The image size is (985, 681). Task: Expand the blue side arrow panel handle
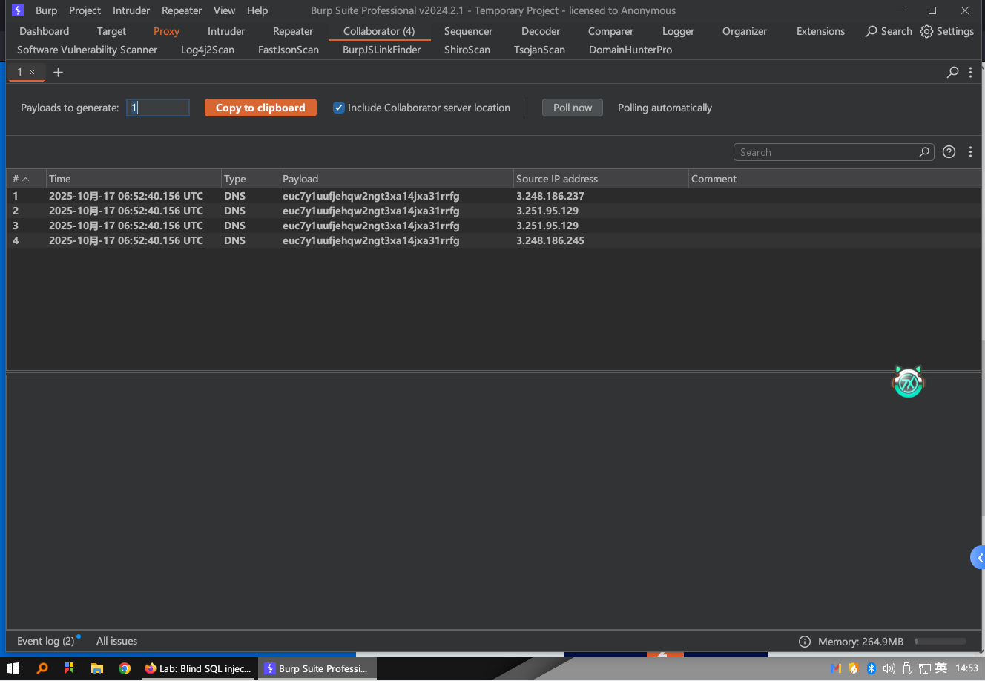click(x=978, y=558)
